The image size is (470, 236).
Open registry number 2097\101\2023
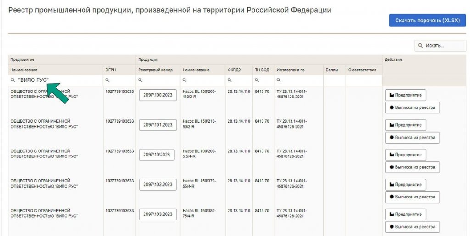[158, 125]
